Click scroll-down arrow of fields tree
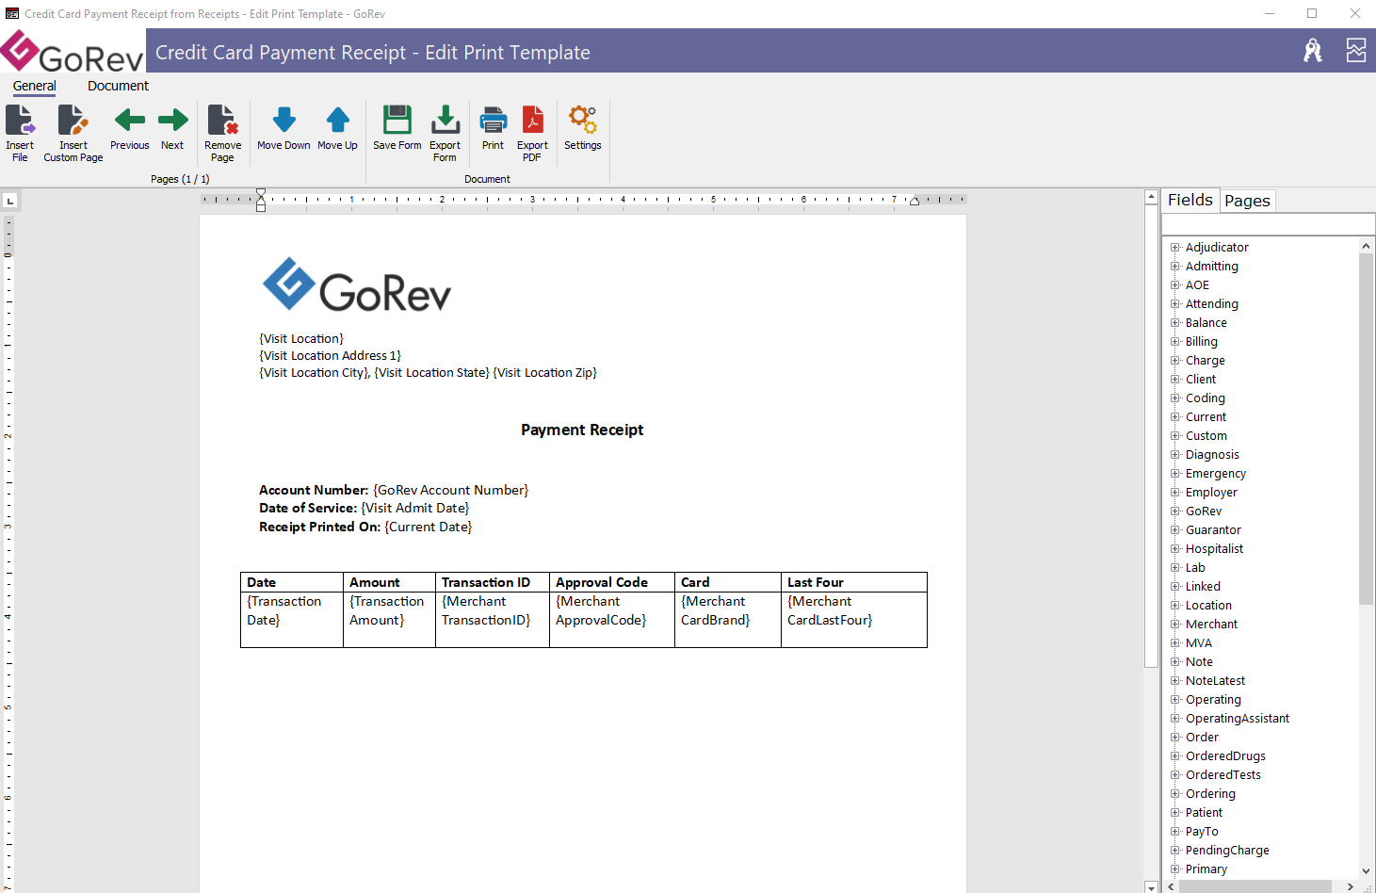Screen dimensions: 1376x893 (x=1367, y=871)
